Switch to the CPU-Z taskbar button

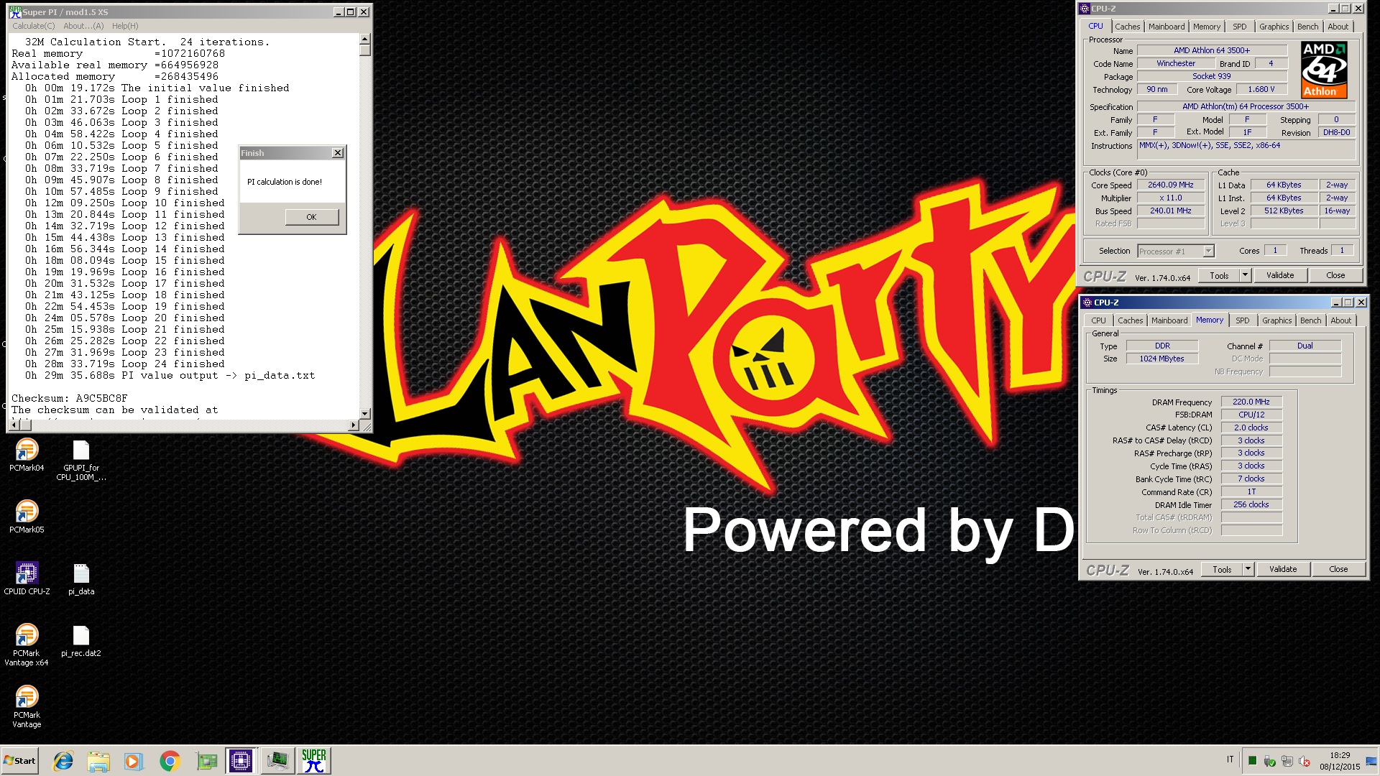[241, 761]
